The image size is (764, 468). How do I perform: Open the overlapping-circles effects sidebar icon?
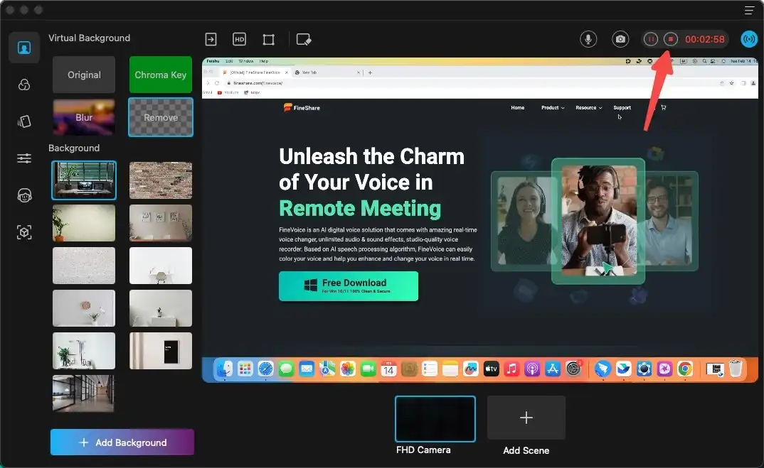[x=24, y=85]
